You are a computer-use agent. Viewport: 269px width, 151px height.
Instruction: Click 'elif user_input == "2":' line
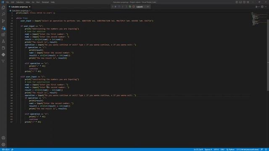click(33, 77)
